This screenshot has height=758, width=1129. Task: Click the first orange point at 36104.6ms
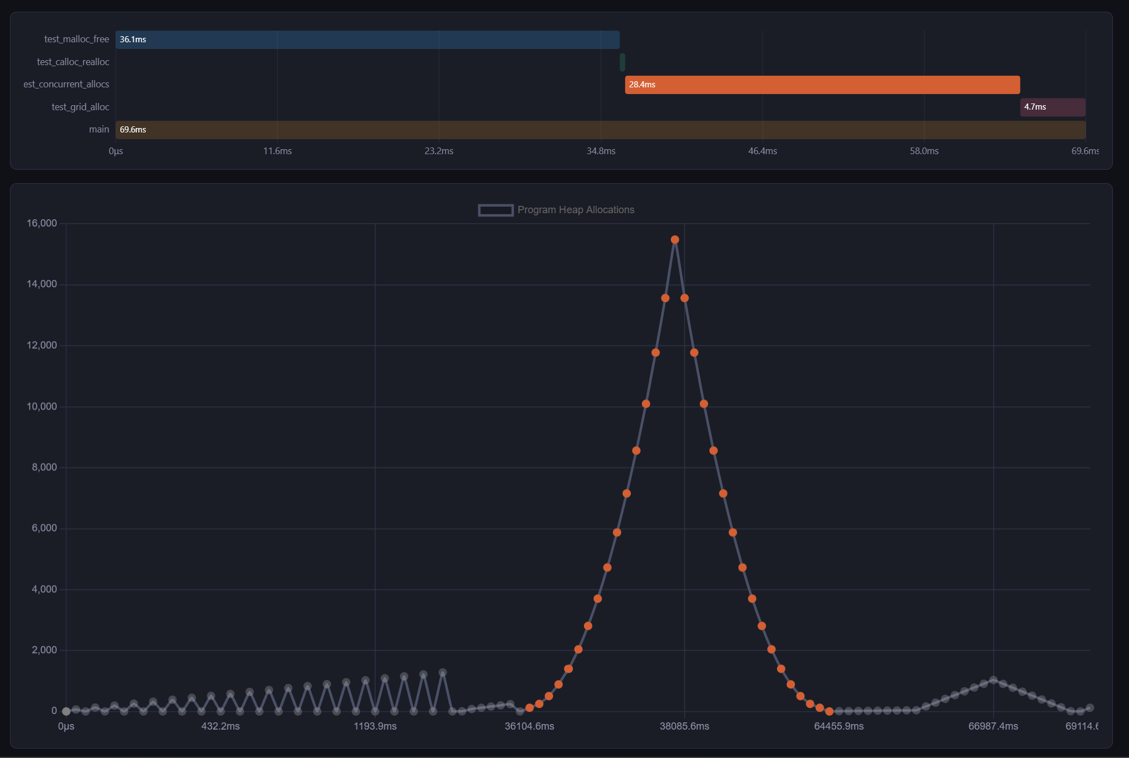coord(529,708)
